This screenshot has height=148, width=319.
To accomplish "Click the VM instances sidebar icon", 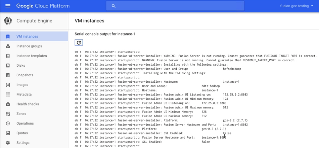I will (8, 36).
